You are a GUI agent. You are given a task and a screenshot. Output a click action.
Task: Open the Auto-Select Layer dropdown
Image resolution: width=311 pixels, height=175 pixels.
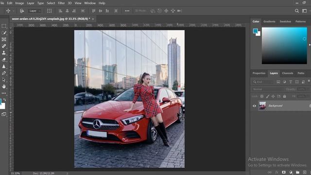coord(35,11)
